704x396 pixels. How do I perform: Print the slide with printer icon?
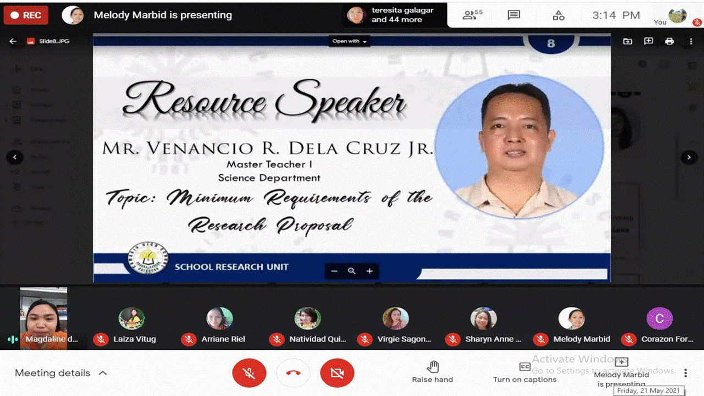[x=669, y=41]
